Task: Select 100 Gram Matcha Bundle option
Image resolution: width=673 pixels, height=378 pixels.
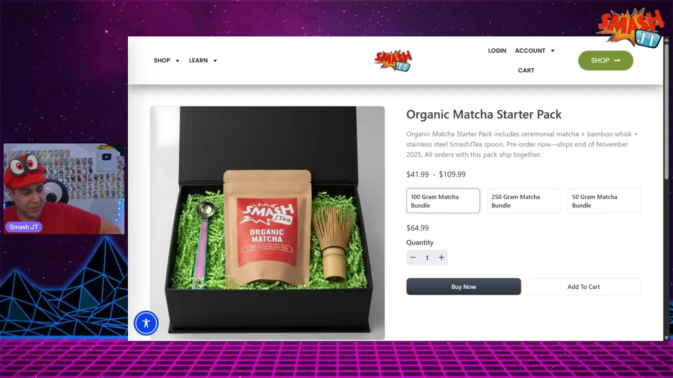Action: [x=443, y=201]
